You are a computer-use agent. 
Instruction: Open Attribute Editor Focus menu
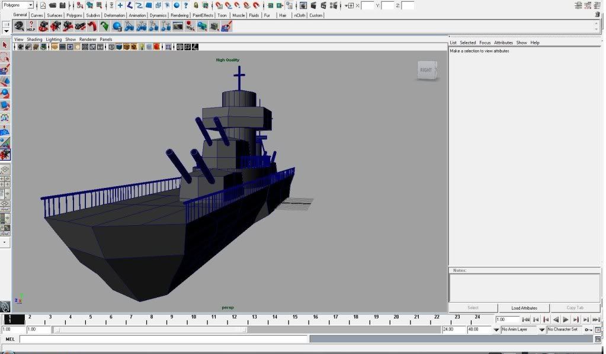pos(485,43)
